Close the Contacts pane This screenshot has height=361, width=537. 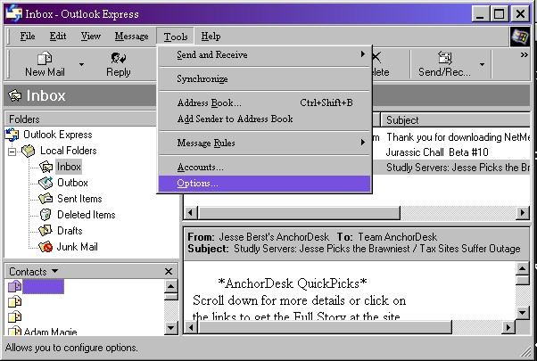tap(169, 271)
